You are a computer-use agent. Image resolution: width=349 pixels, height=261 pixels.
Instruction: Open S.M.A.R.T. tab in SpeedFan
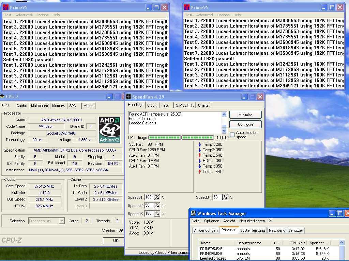[x=185, y=105]
